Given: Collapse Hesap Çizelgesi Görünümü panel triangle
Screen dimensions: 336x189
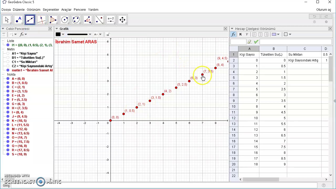Looking at the screenshot, I should (232, 29).
